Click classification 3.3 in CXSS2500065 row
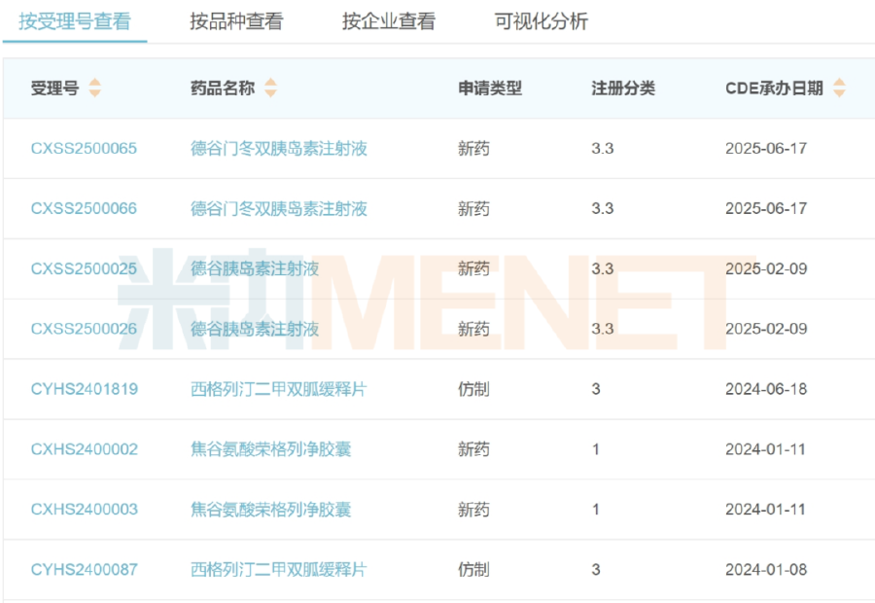Screen dimensions: 875x603 tap(603, 149)
